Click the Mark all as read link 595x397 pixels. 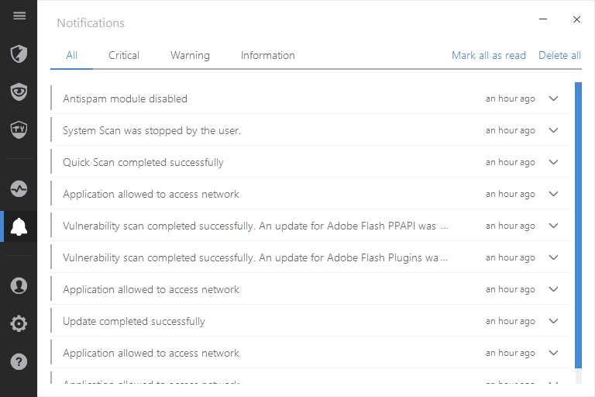(488, 55)
